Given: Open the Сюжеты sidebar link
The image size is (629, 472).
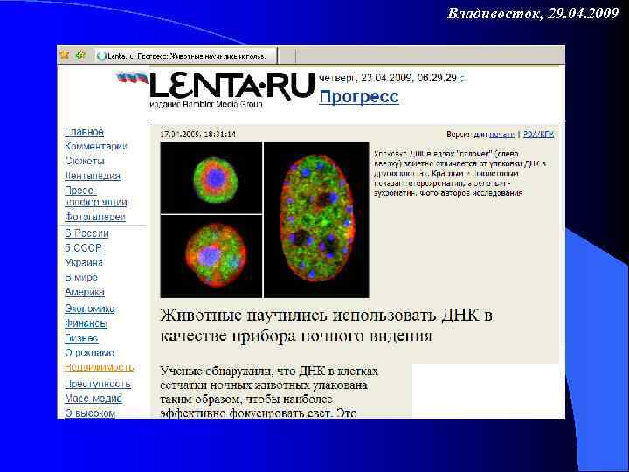Looking at the screenshot, I should pos(85,161).
